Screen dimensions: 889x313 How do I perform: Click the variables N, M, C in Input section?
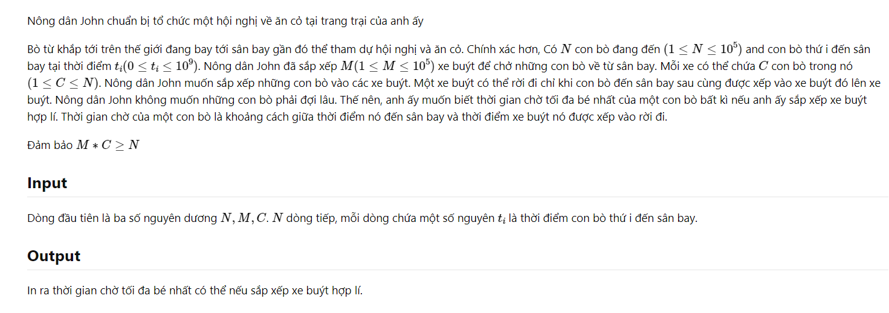pos(245,218)
